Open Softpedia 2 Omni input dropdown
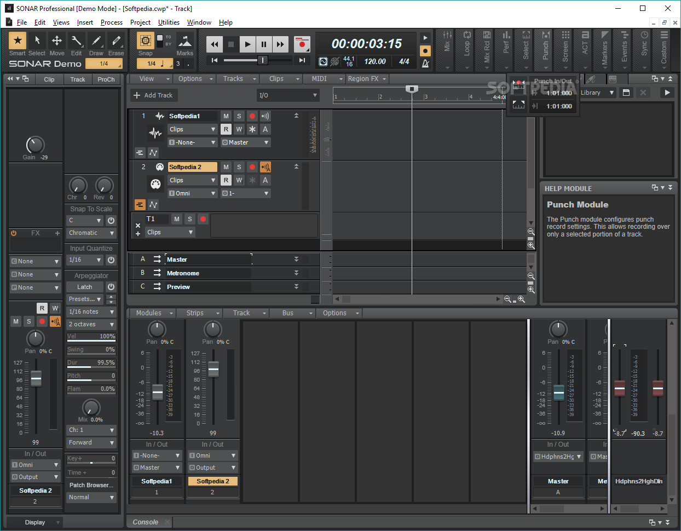This screenshot has width=681, height=531. tap(193, 193)
